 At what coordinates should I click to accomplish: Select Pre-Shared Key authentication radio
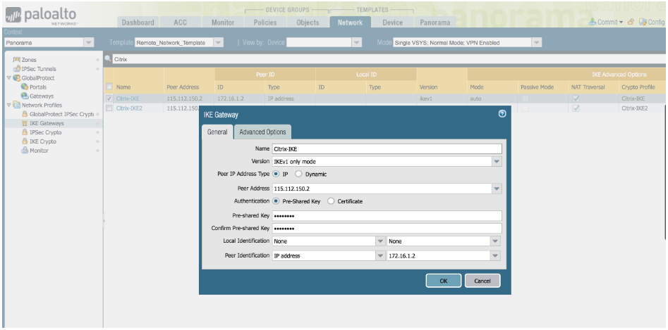276,201
